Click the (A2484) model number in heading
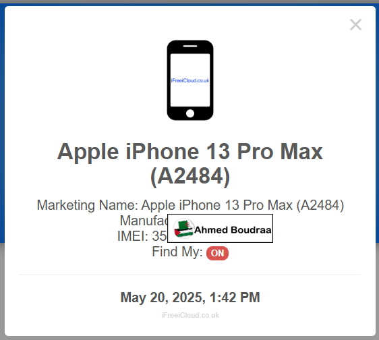 190,176
